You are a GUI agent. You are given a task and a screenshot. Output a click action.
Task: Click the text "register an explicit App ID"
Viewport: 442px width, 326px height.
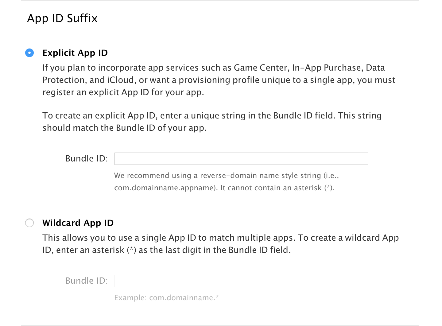96,92
